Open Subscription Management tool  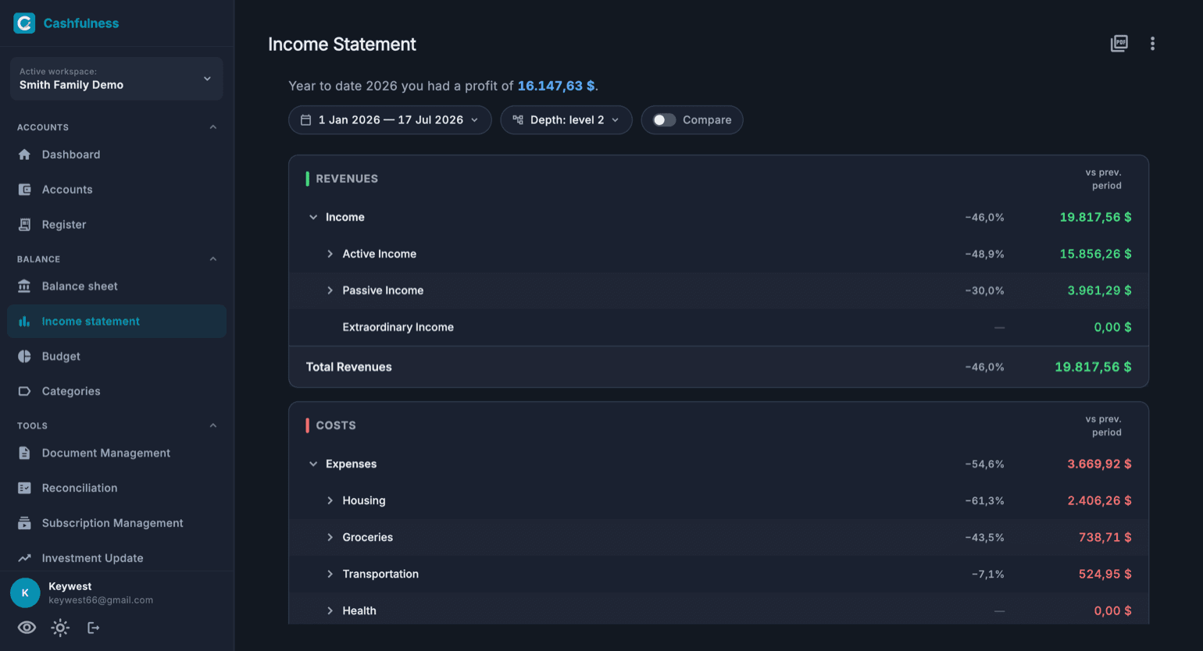click(116, 523)
